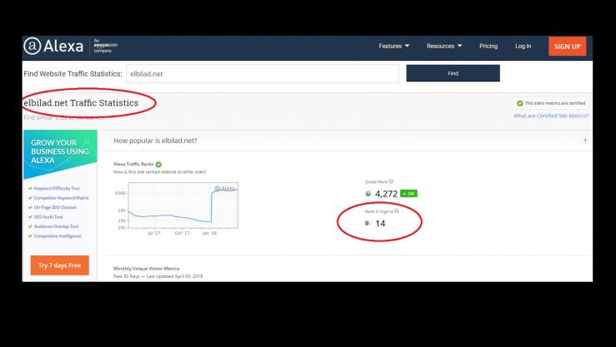Click the traffic rank history chart
Screen dimensions: 616x347
pos(183,205)
